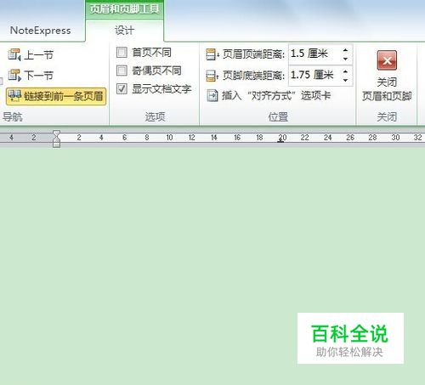Uncheck 显示文档文字 checkbox

pos(122,88)
